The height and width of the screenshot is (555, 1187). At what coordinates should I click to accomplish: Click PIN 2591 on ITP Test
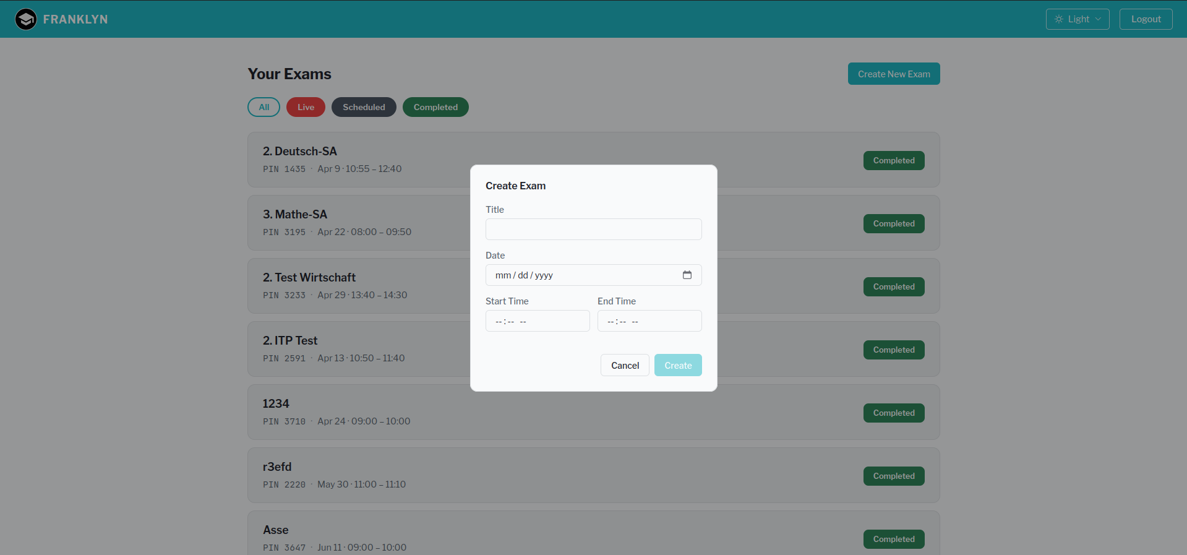(x=285, y=358)
